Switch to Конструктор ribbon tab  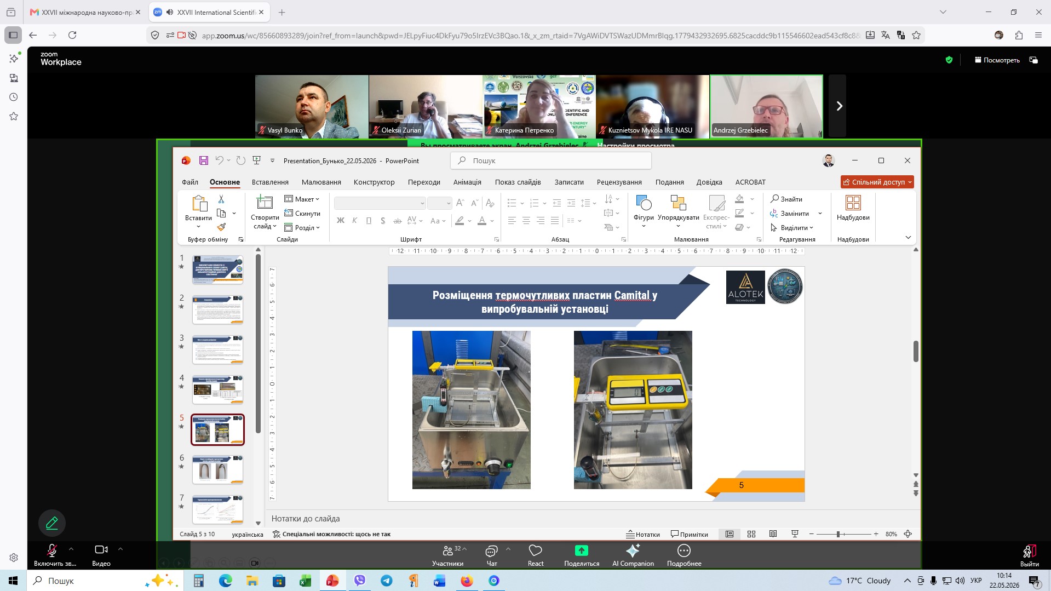(x=374, y=182)
